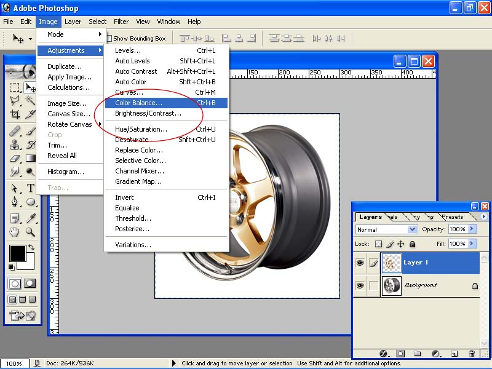This screenshot has width=492, height=369.
Task: Select the Rectangular Marquee tool
Action: tap(15, 87)
